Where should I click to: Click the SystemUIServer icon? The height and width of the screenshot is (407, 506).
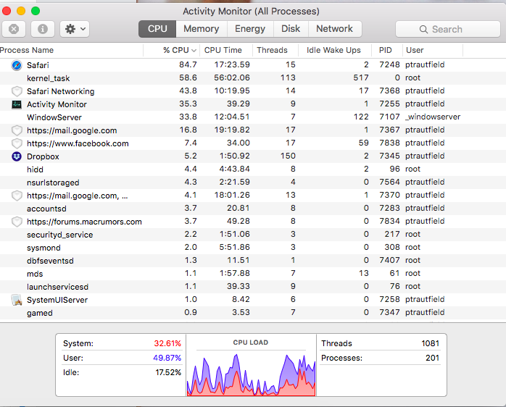pyautogui.click(x=17, y=300)
